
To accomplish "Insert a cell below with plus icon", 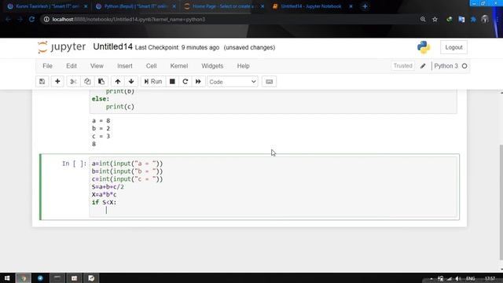I will (x=57, y=82).
